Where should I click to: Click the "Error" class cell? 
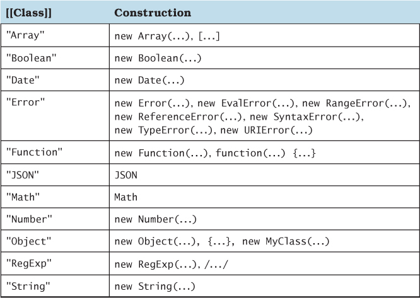(25, 102)
